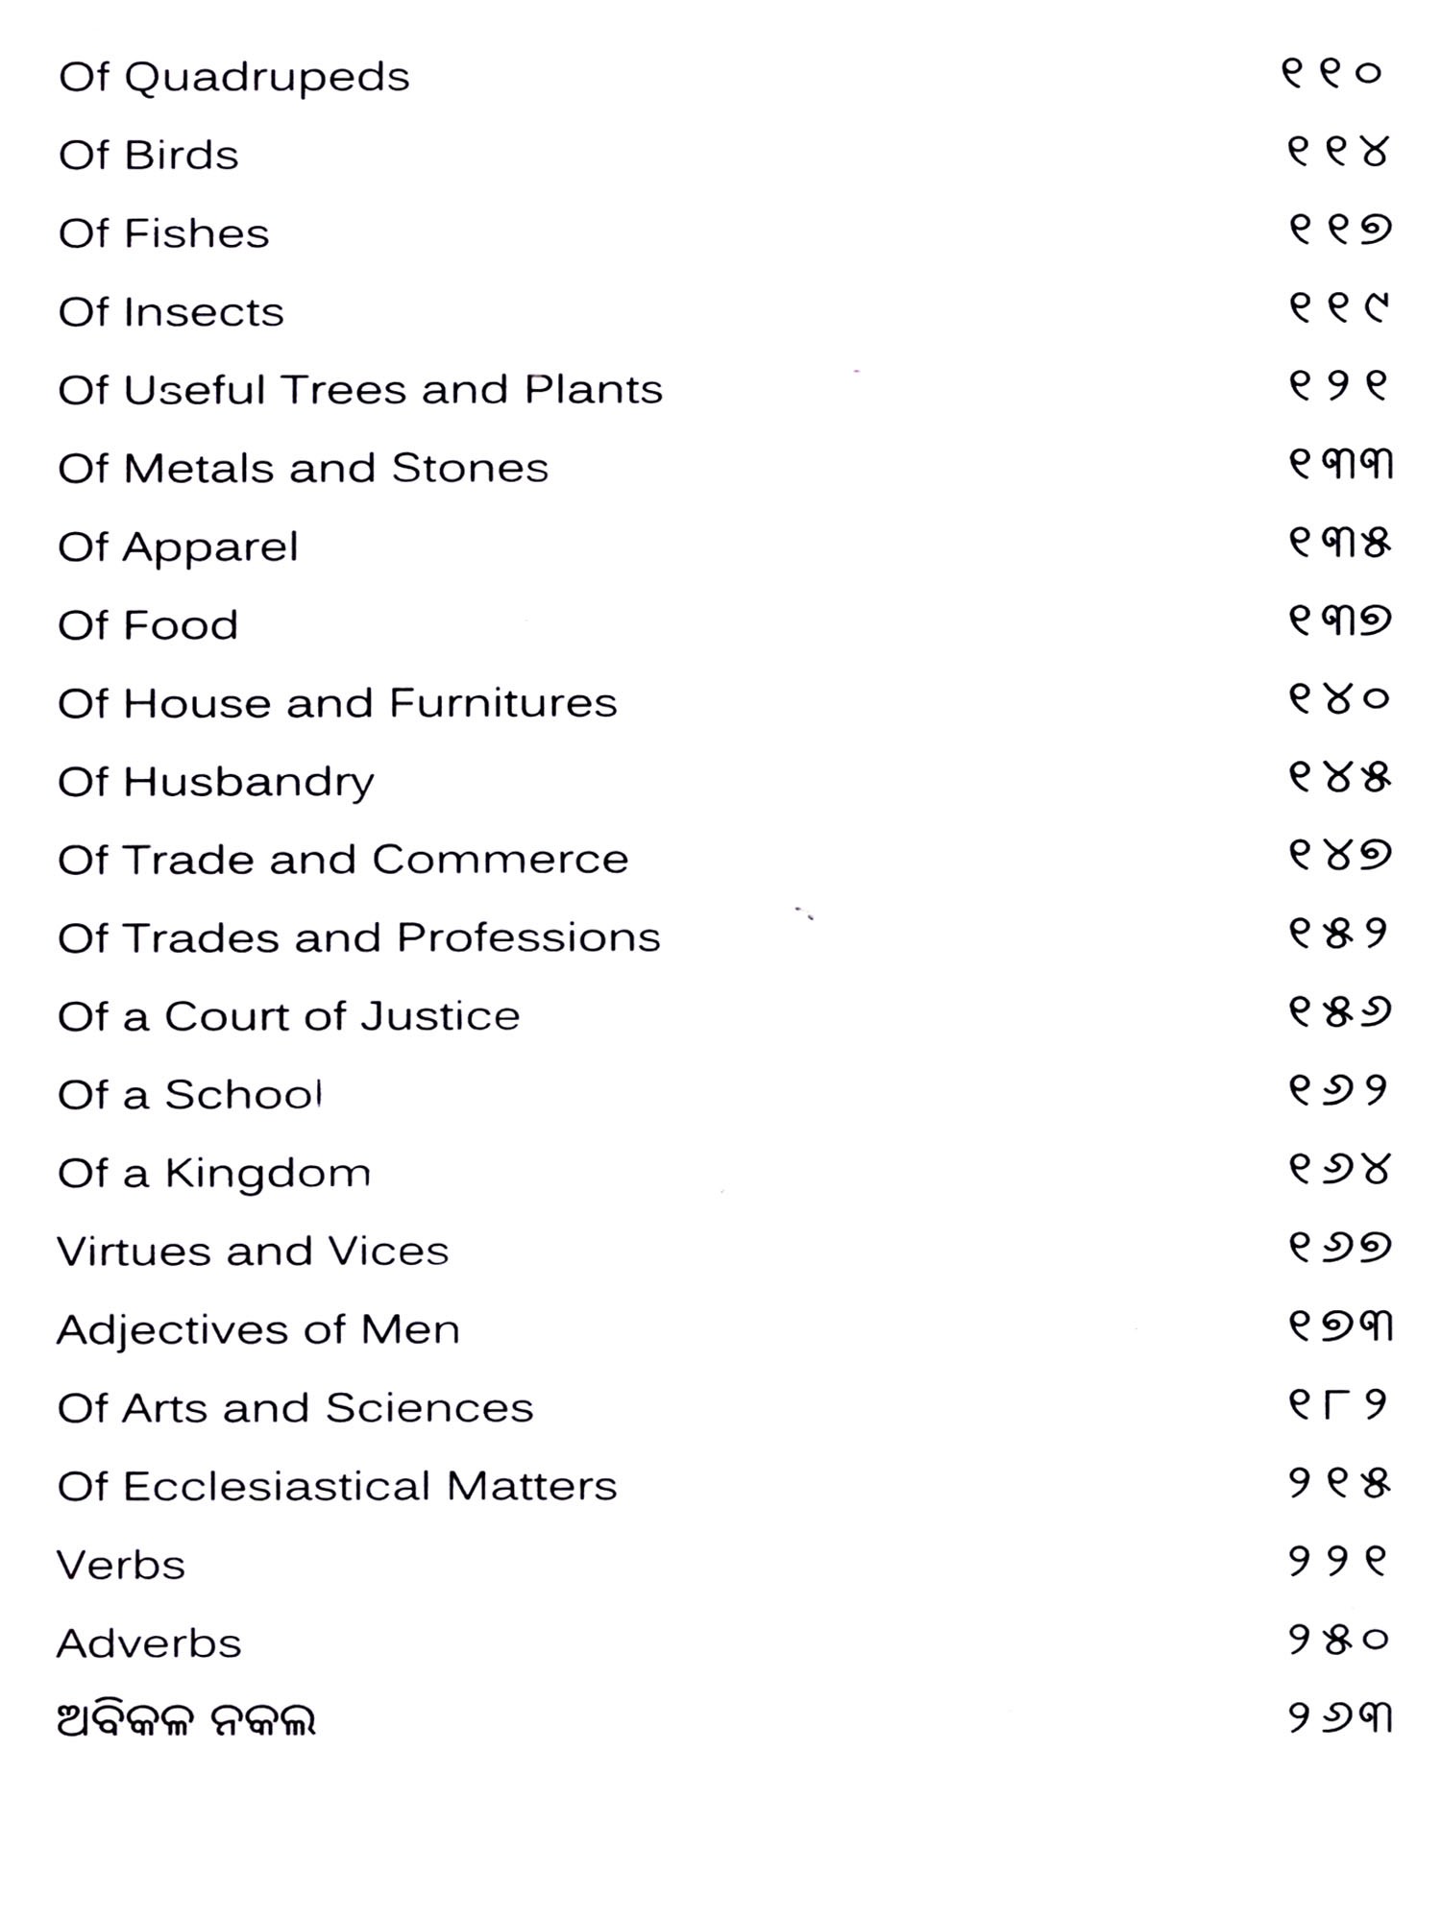
Task: Open "Of Trade and Commerce" entry
Action: [x=343, y=860]
